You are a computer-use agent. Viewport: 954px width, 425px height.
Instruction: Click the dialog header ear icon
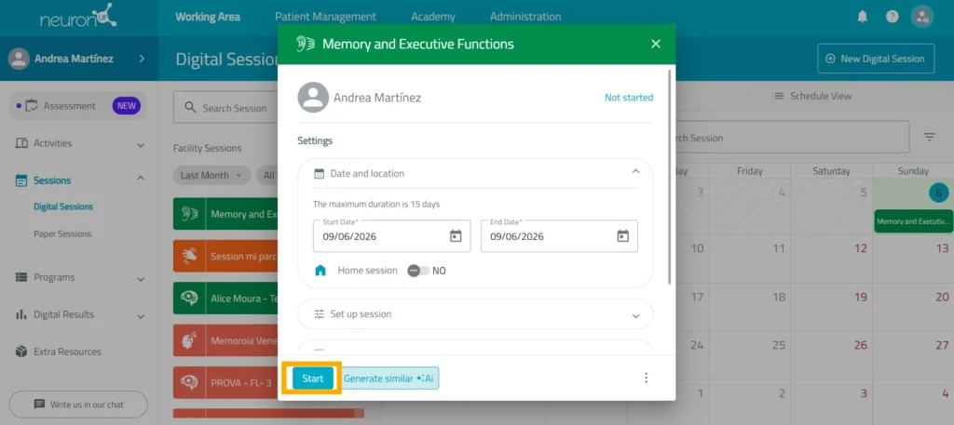tap(306, 44)
